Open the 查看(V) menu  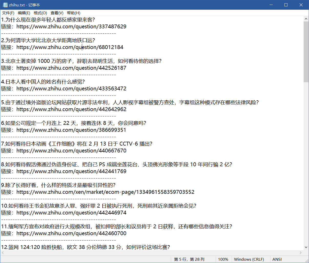(57, 13)
